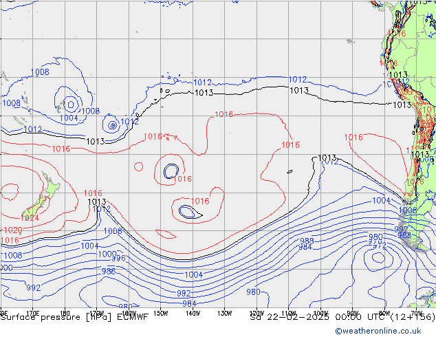Click the '972' low-pressure label near Cape Horn

[380, 246]
